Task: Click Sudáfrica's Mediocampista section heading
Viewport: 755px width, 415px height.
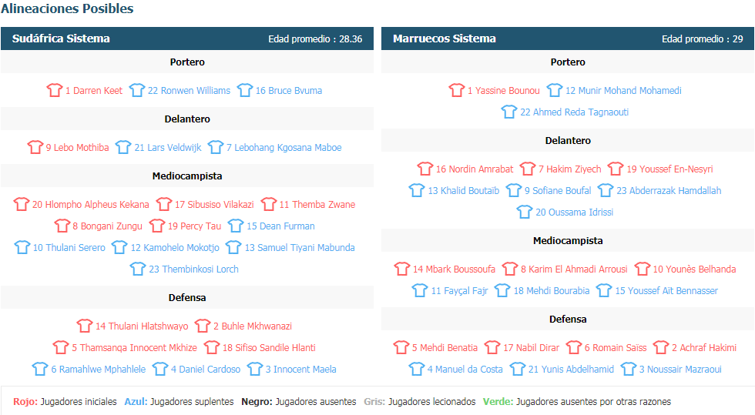Action: click(187, 176)
